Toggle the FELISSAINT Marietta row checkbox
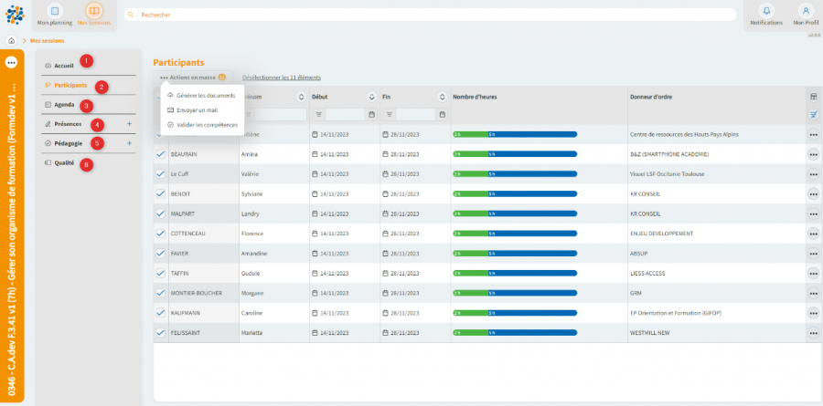The height and width of the screenshot is (406, 823). [x=161, y=333]
